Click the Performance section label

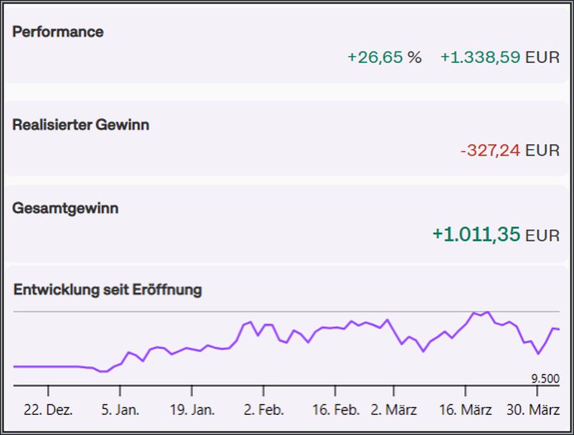coord(58,32)
